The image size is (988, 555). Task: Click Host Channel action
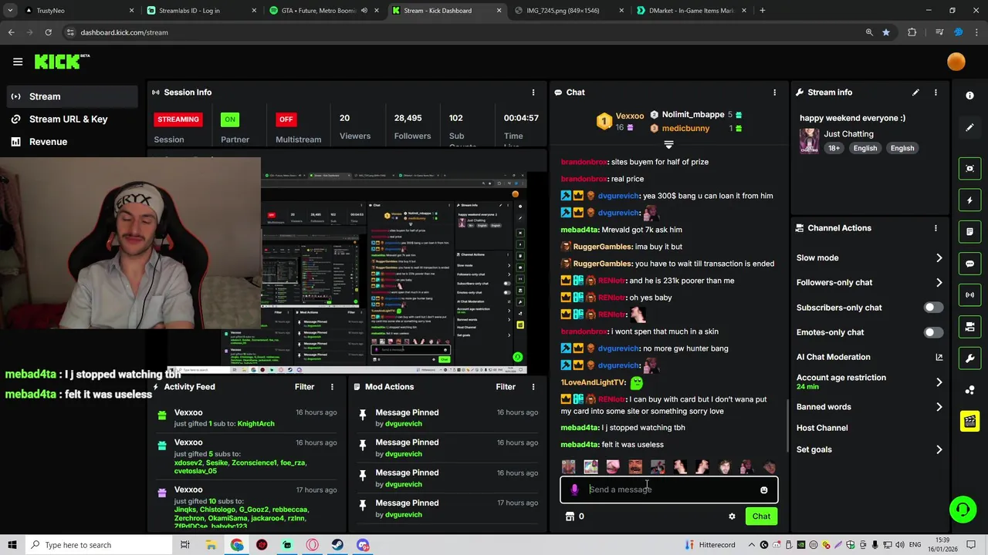tap(822, 428)
